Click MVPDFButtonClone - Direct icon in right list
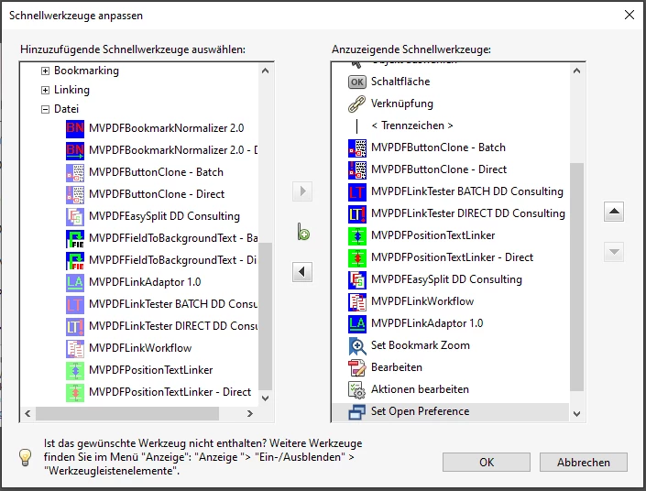Screen dimensions: 646x491 pos(357,169)
